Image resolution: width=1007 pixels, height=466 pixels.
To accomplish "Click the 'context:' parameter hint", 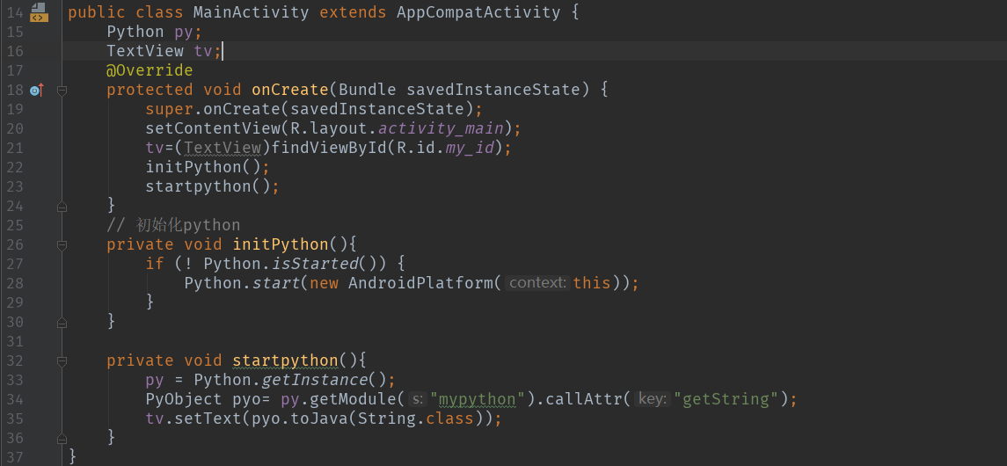I will coord(537,283).
